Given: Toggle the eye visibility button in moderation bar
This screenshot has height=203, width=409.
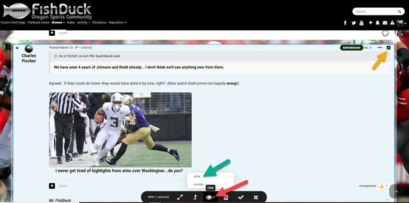Looking at the screenshot, I should pos(210,197).
